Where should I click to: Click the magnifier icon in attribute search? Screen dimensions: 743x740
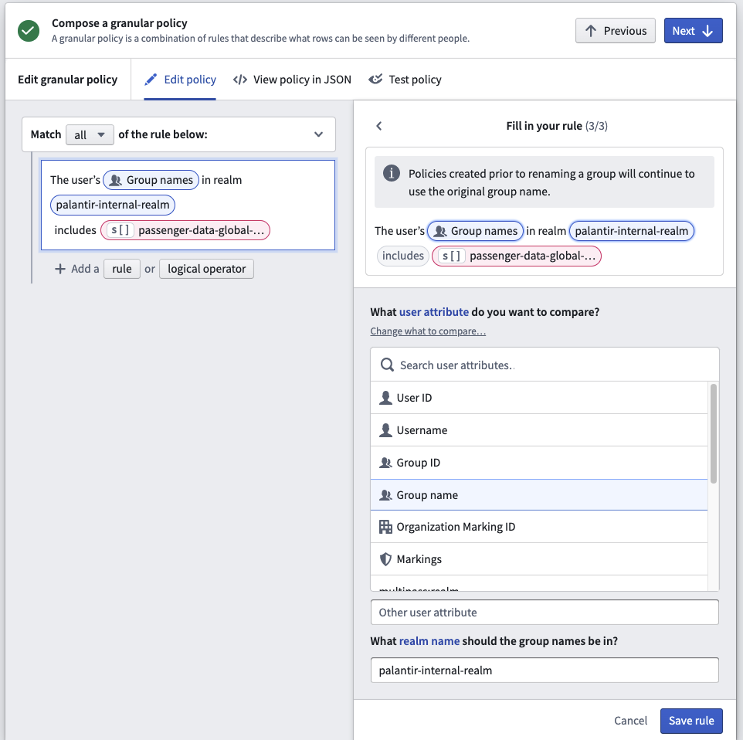coord(387,365)
